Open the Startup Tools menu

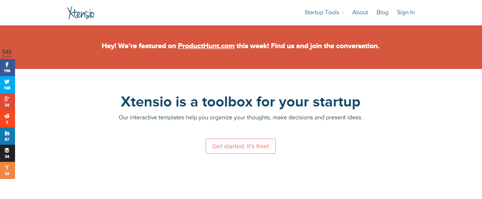321,13
